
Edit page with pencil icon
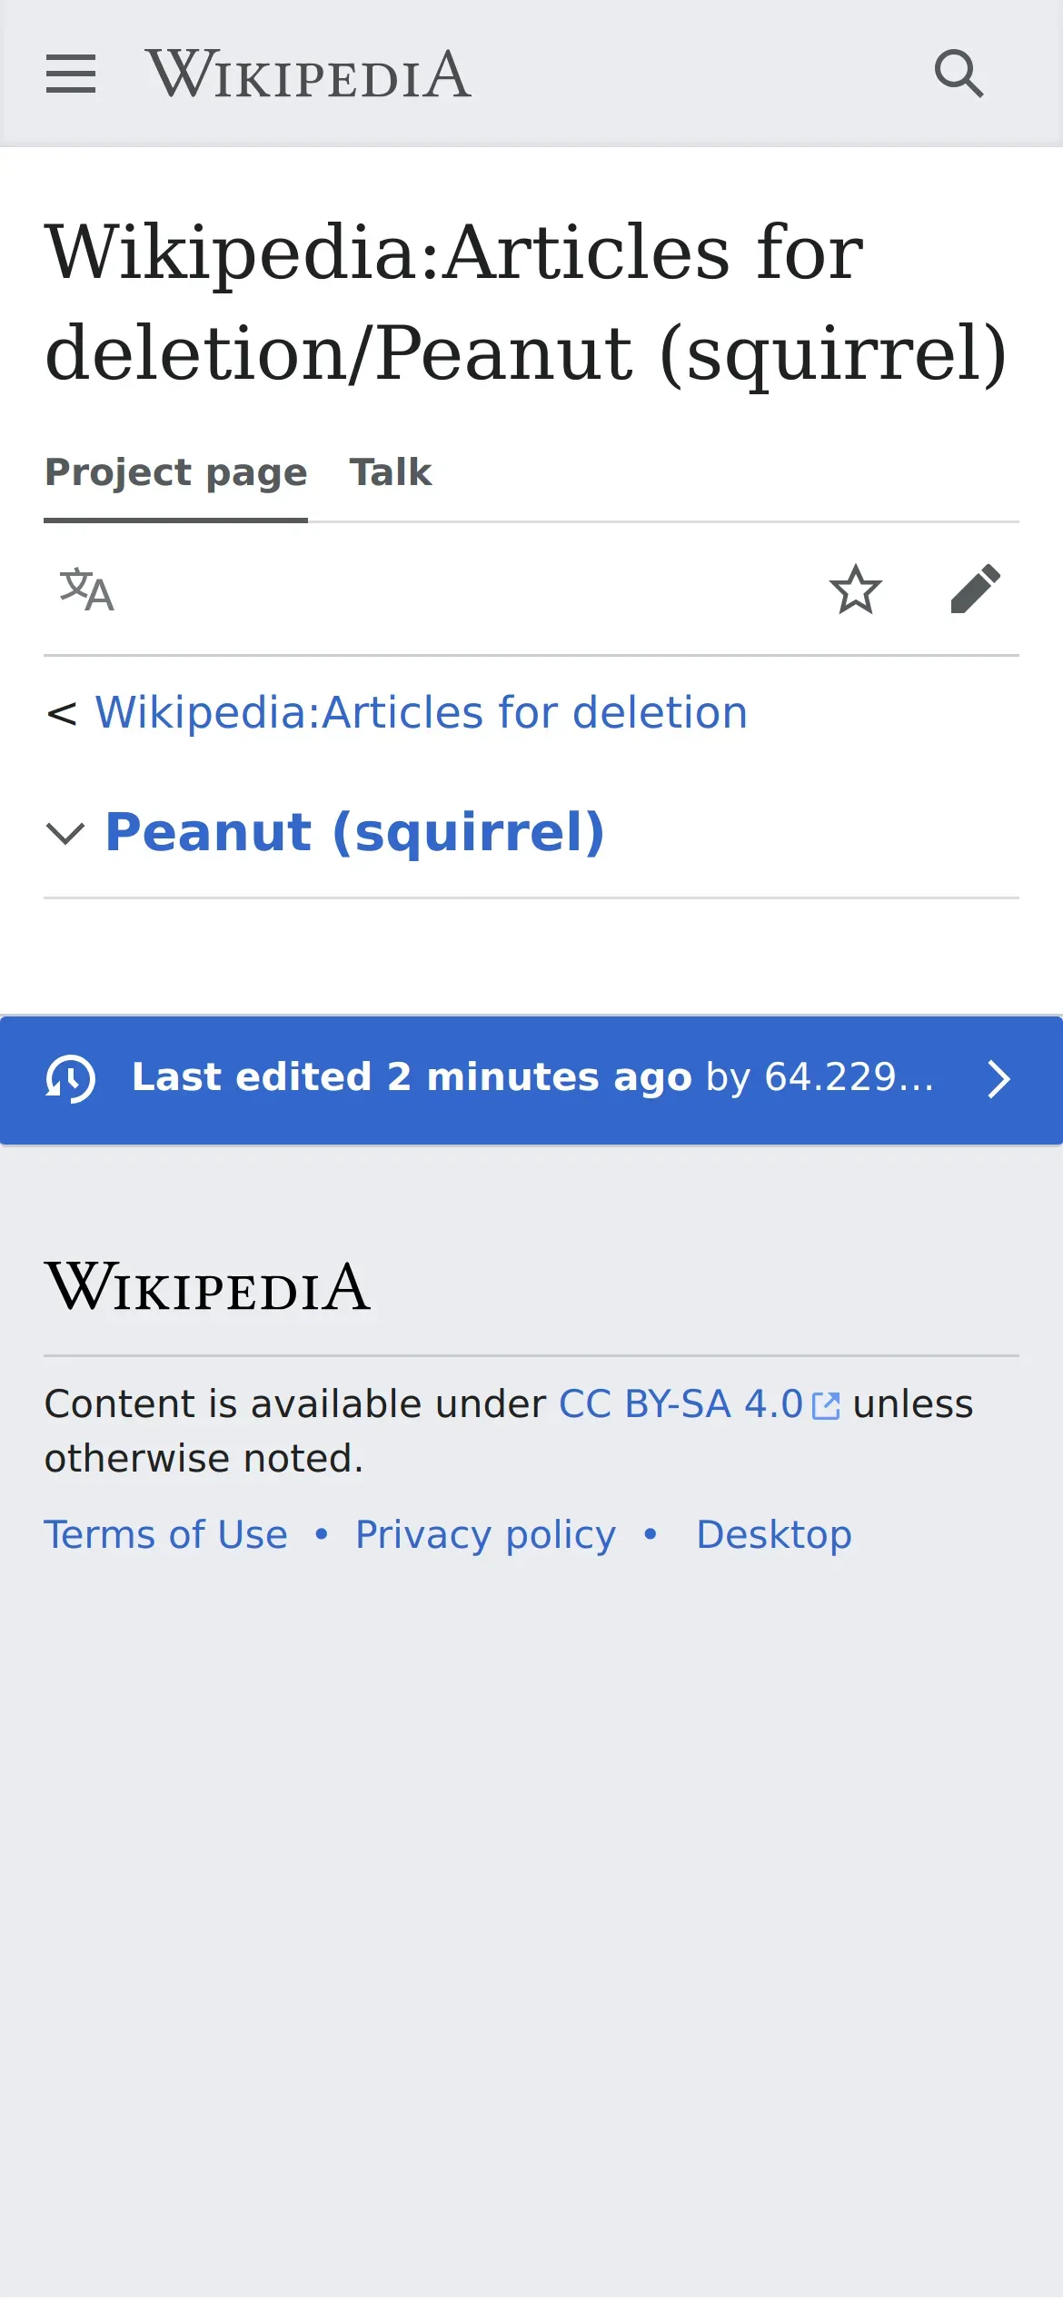point(976,590)
